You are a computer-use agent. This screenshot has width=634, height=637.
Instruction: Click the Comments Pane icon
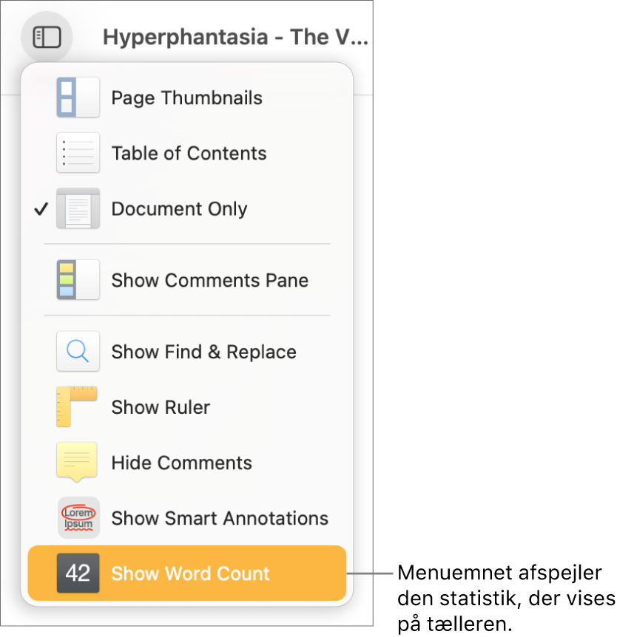coord(78,280)
